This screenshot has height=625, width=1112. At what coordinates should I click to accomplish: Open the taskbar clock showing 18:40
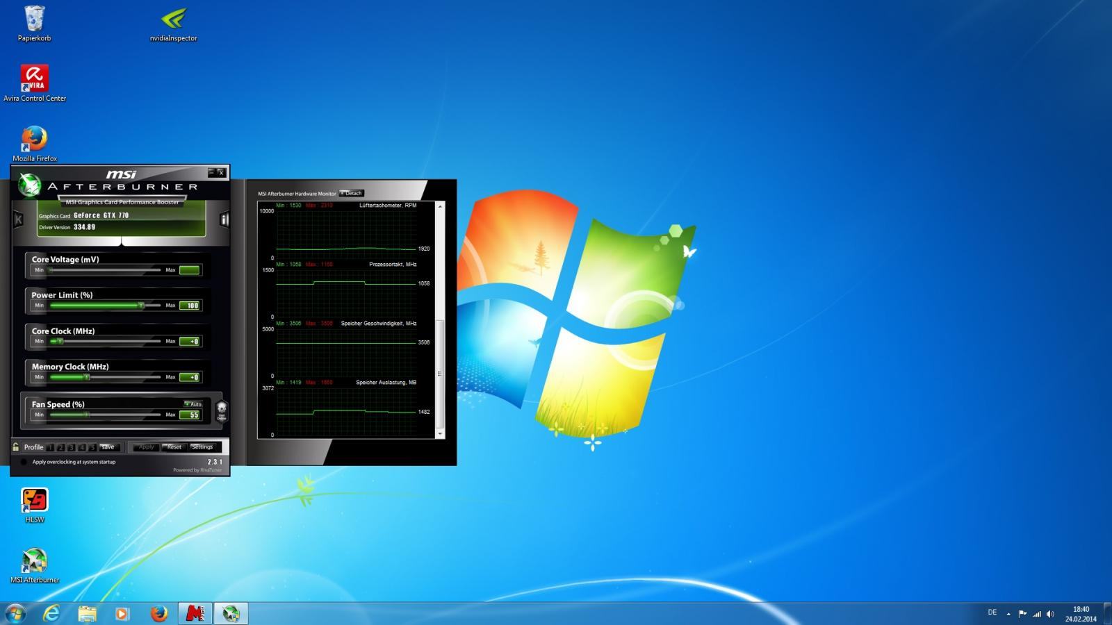click(1081, 614)
